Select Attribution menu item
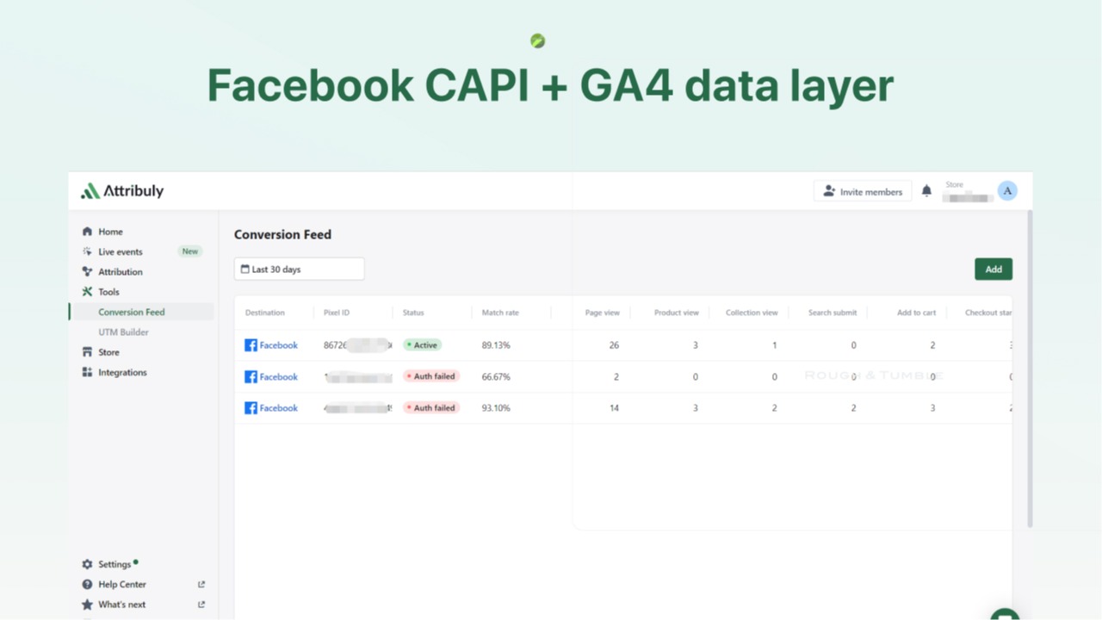The image size is (1102, 620). pos(121,272)
